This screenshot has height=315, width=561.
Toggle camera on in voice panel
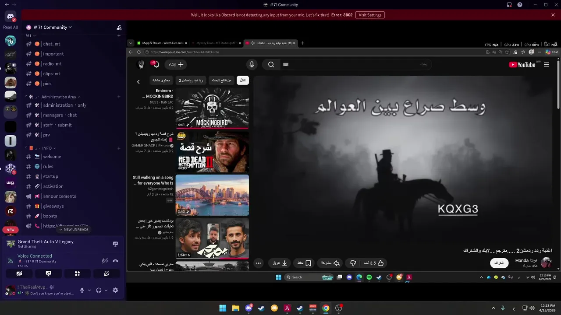tap(19, 273)
